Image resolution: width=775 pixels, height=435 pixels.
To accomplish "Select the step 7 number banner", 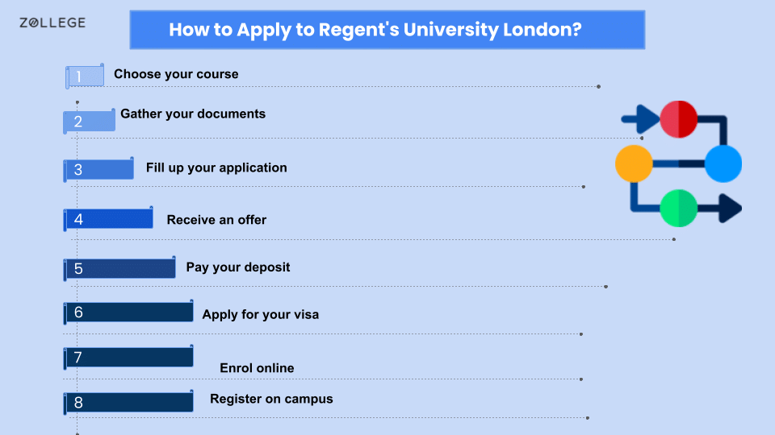I will click(x=128, y=357).
